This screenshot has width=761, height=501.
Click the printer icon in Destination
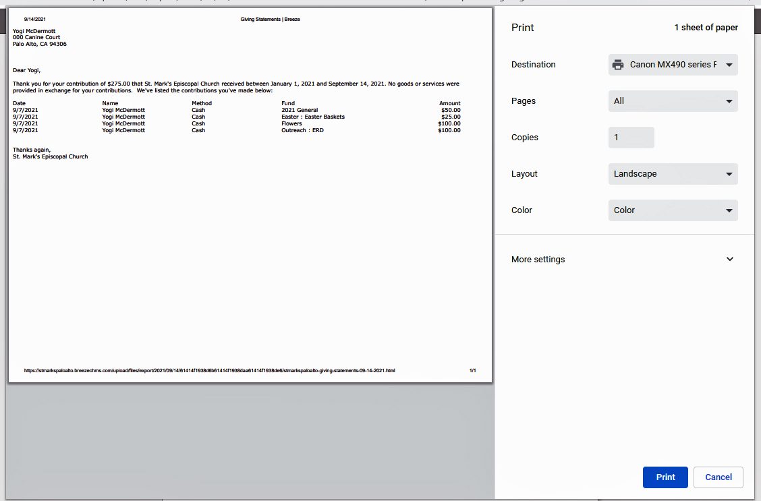pyautogui.click(x=618, y=65)
